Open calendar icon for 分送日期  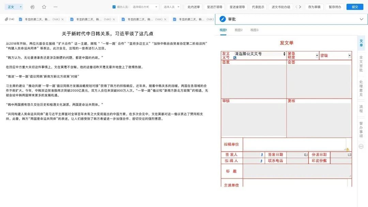pyautogui.click(x=349, y=155)
